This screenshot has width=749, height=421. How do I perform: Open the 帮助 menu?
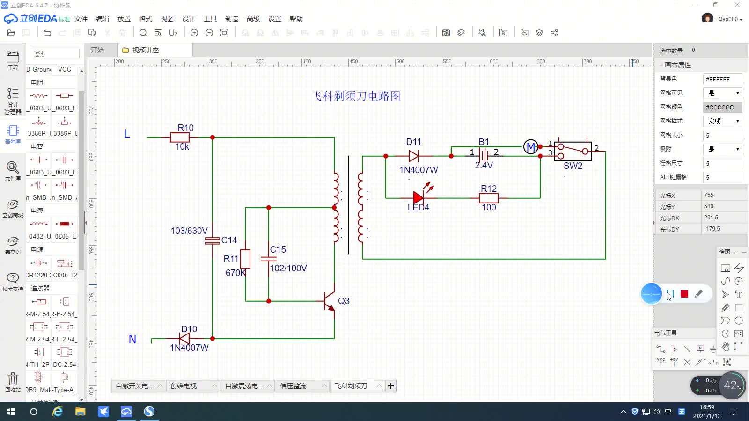pos(296,19)
